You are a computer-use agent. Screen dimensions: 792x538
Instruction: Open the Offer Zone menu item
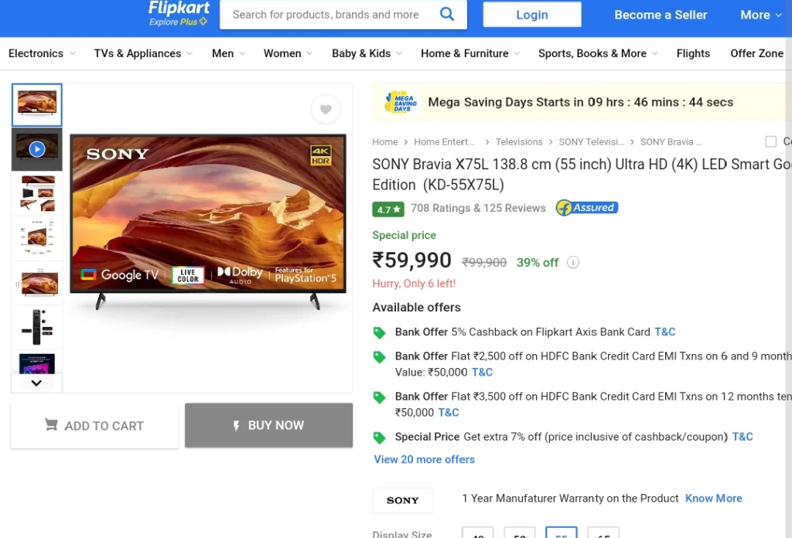756,53
